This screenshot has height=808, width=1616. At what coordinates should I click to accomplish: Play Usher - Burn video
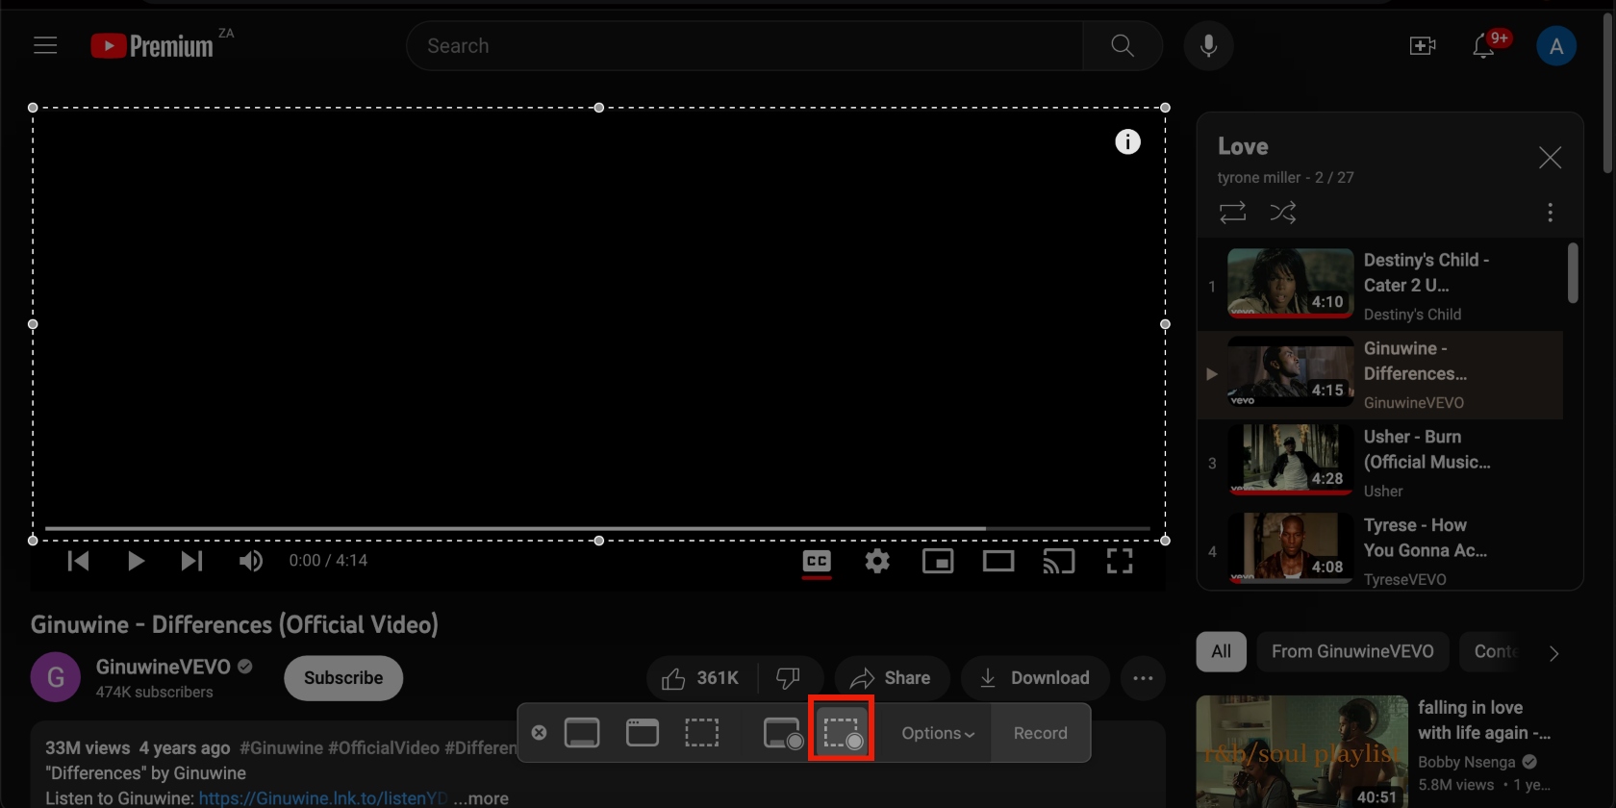[x=1380, y=463]
